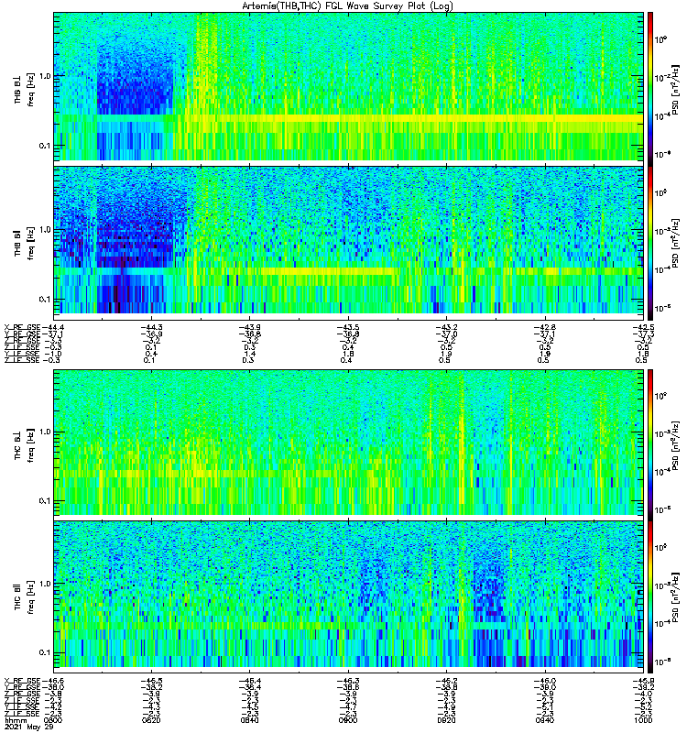
Task: Click the time label '0820' on the bottom axis
Action: pyautogui.click(x=151, y=720)
